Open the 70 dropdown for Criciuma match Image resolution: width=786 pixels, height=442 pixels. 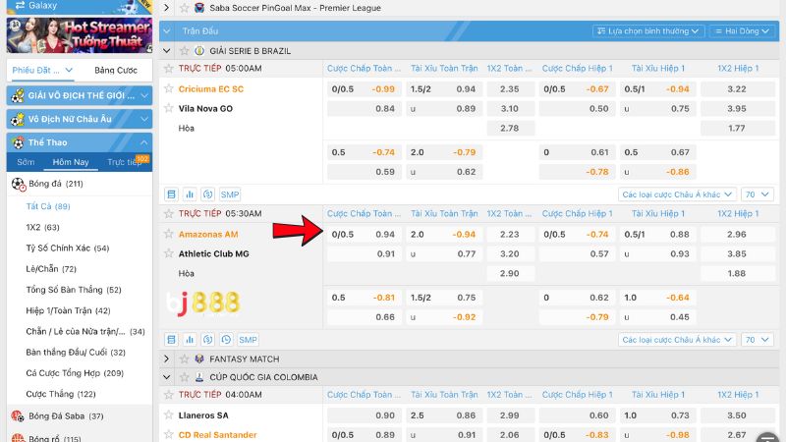[x=757, y=194]
